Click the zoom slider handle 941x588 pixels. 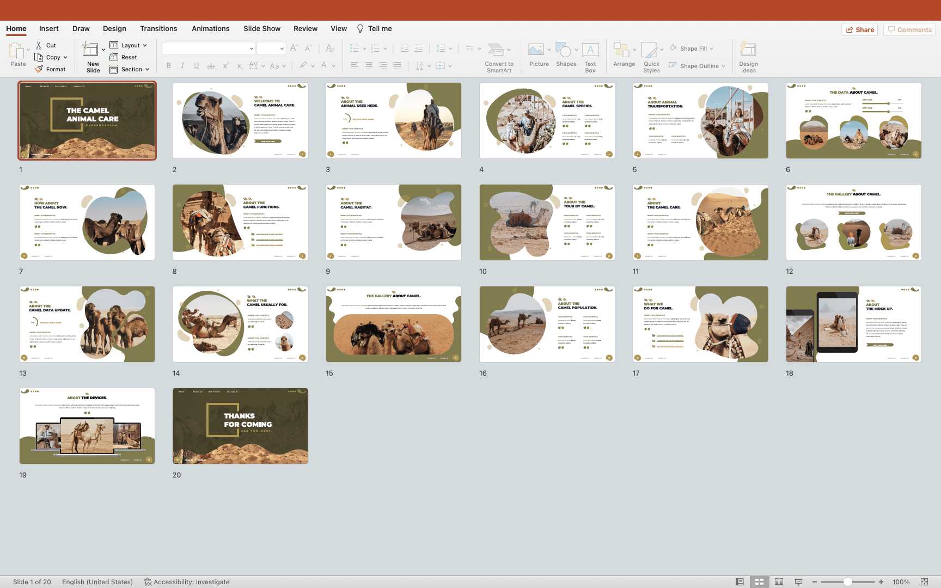pyautogui.click(x=848, y=582)
